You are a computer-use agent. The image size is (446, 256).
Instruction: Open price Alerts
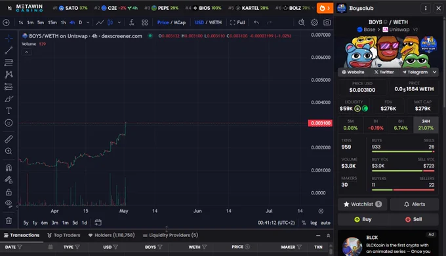tap(414, 204)
